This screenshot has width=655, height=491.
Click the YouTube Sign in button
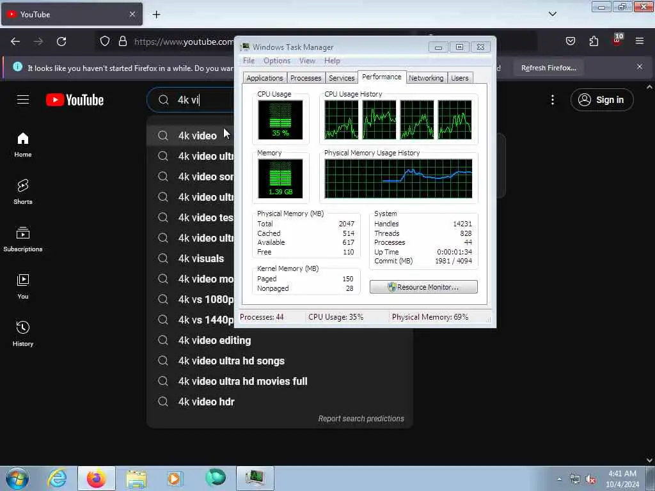pyautogui.click(x=601, y=100)
